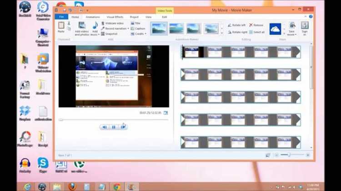
Task: Expand the Credits dropdown arrow
Action: 146,34
